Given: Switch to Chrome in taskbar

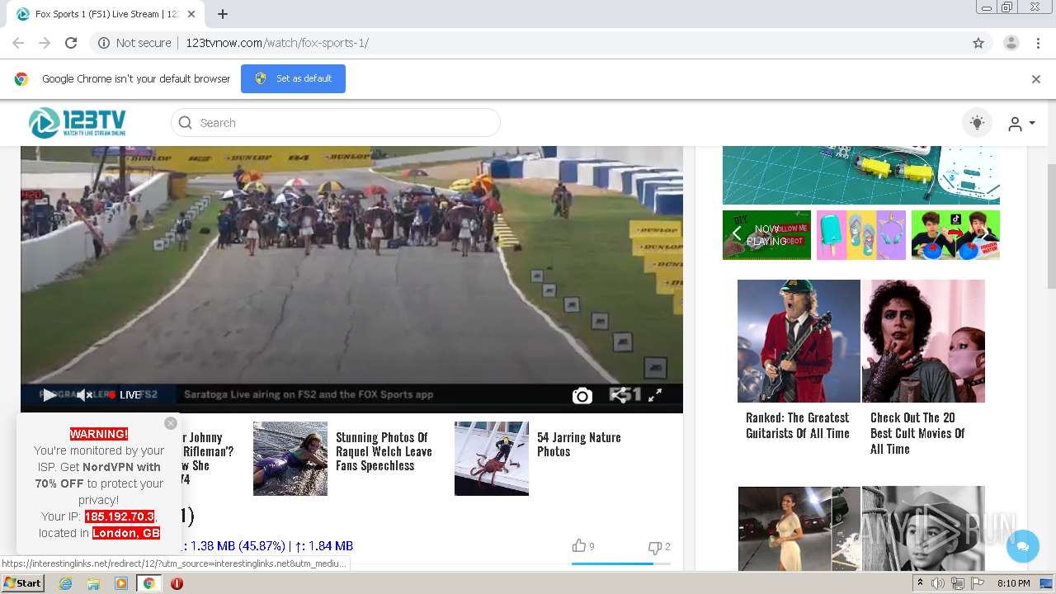Looking at the screenshot, I should [x=148, y=583].
